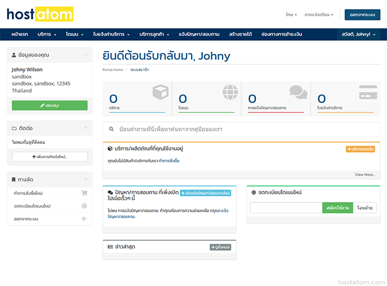Click the shopping cart icon in shortcuts
The height and width of the screenshot is (286, 387).
(x=84, y=193)
